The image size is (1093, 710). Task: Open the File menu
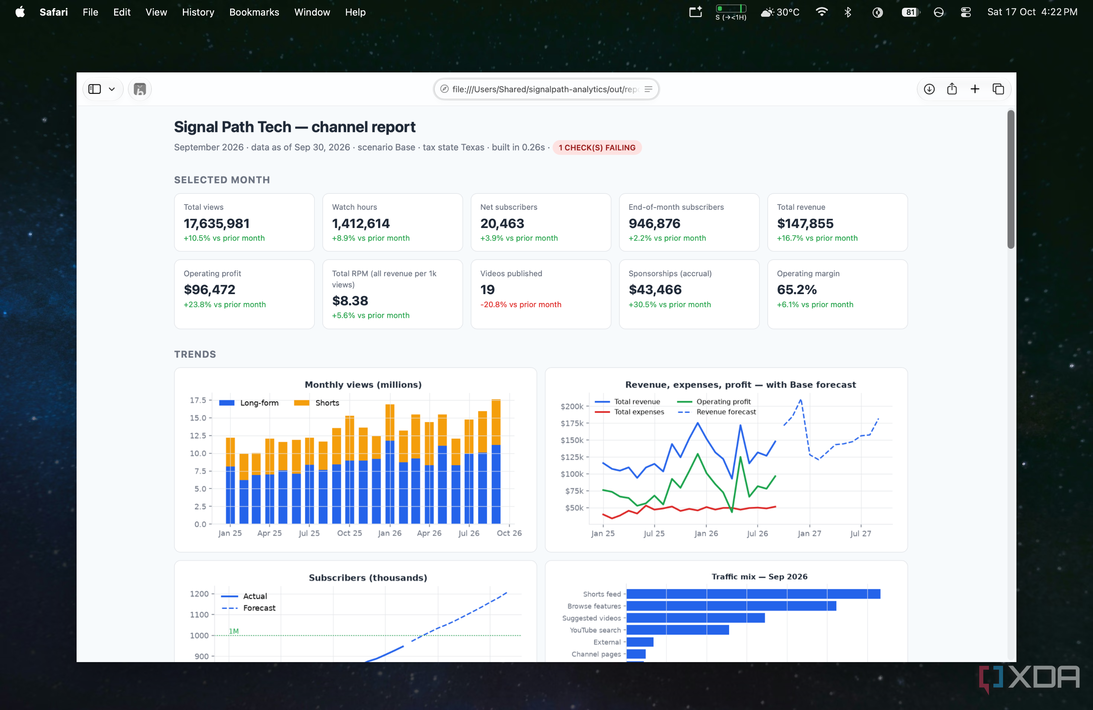(90, 12)
